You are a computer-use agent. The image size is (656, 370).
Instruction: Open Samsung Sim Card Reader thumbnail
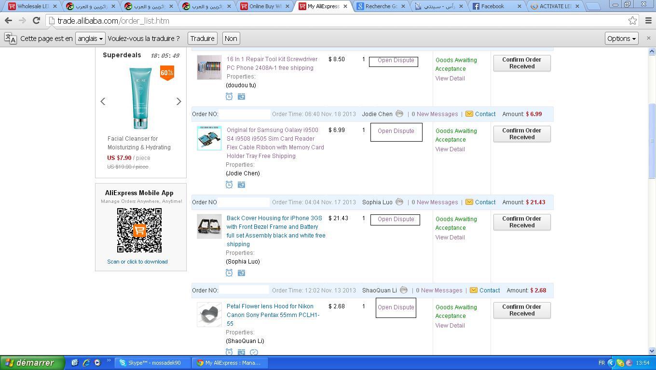pyautogui.click(x=209, y=138)
